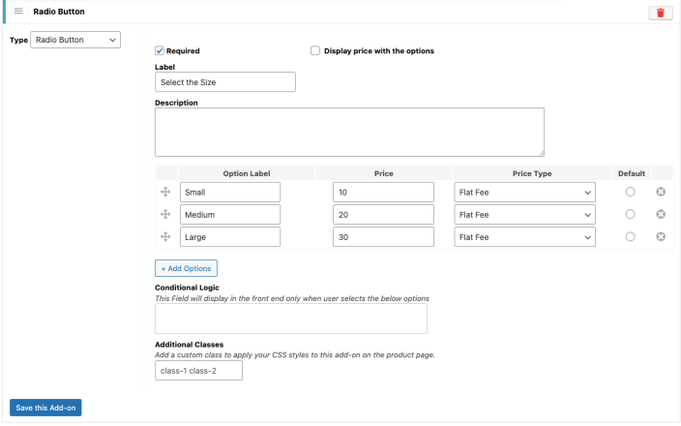Viewport: 681px width, 426px height.
Task: Remove the Large option row
Action: 662,237
